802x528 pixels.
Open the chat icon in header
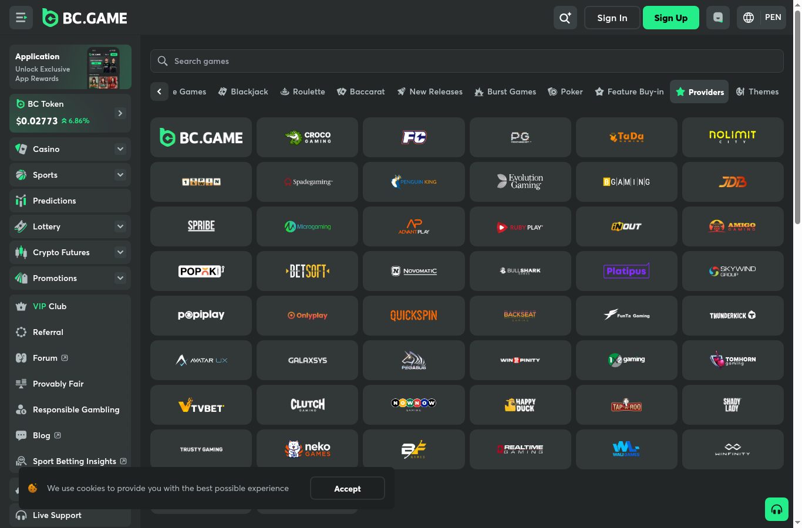[x=718, y=18]
